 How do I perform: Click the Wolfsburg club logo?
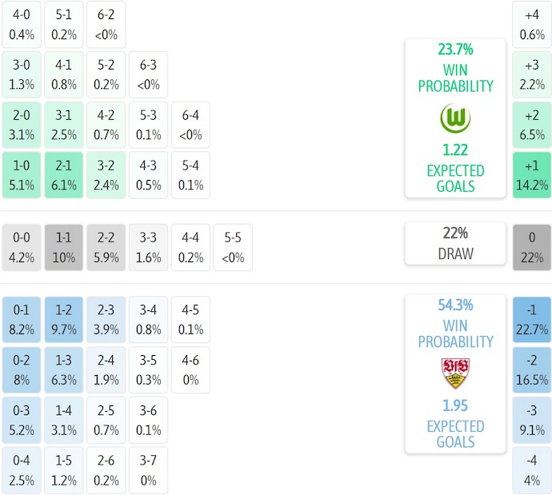(455, 119)
